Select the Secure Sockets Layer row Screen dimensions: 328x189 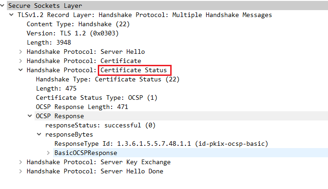167,6
